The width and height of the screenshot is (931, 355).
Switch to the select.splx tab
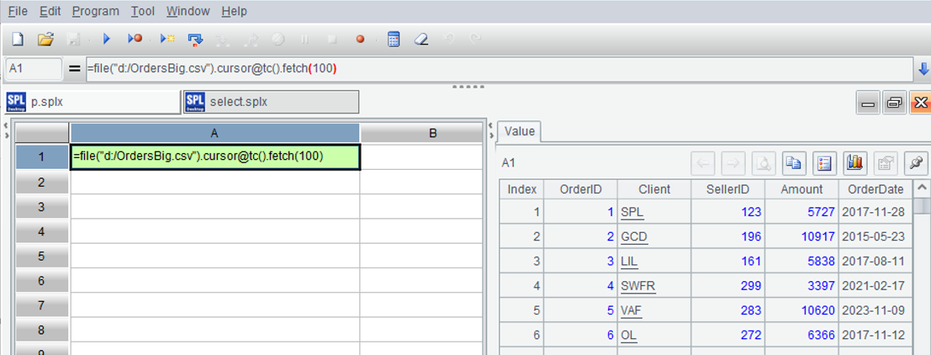pyautogui.click(x=272, y=102)
